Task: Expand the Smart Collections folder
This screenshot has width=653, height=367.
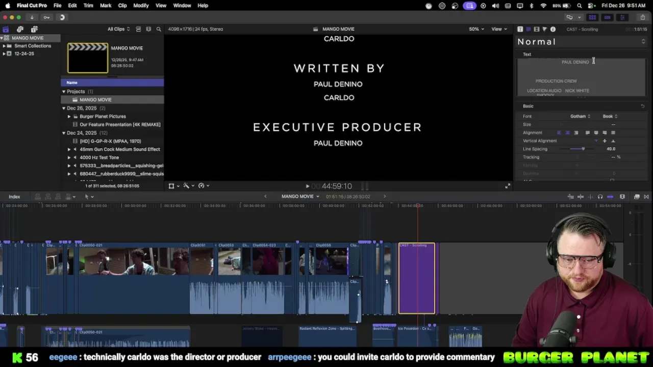Action: [x=4, y=46]
